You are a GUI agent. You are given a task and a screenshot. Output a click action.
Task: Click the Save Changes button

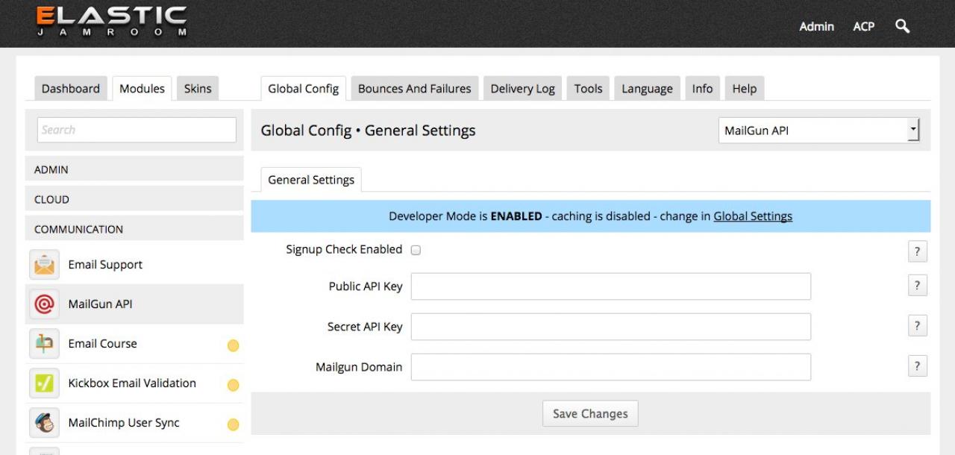pyautogui.click(x=590, y=414)
